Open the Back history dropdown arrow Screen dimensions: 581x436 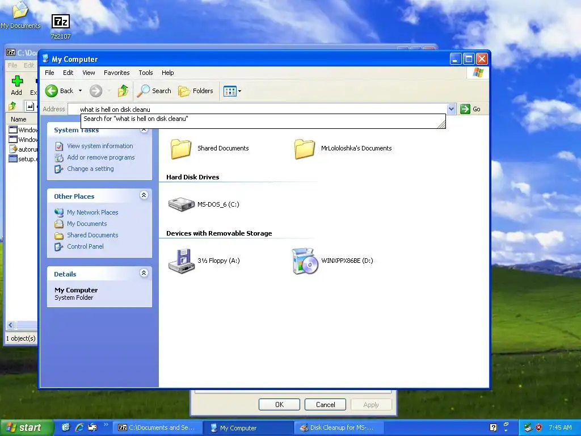point(80,91)
